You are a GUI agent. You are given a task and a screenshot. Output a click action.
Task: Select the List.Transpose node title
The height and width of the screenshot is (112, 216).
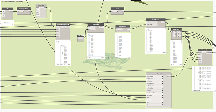pos(123,26)
